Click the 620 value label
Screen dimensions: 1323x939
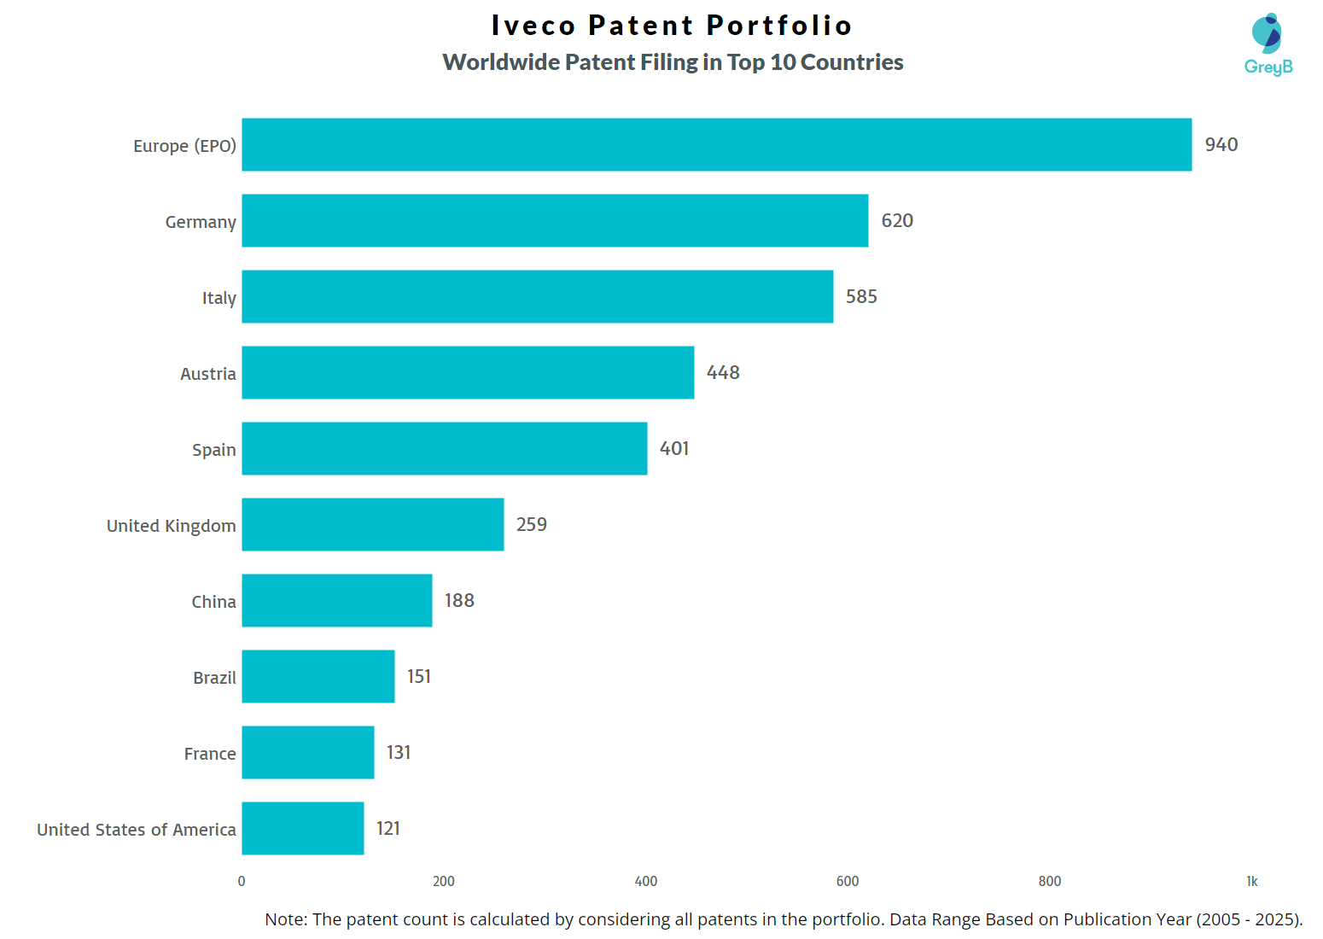click(x=896, y=221)
